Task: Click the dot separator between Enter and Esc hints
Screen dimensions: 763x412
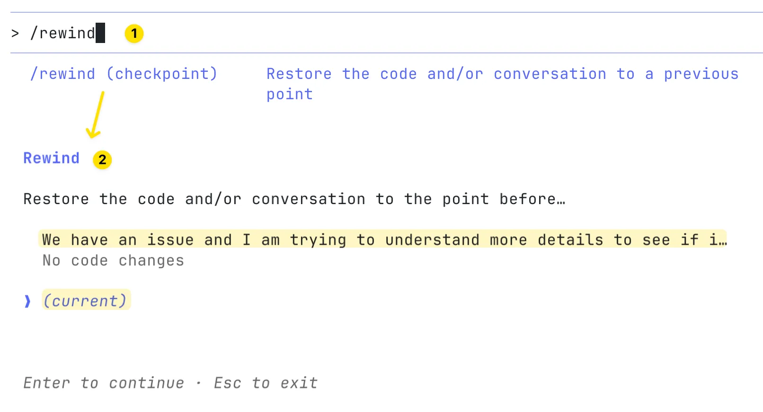Action: (199, 383)
